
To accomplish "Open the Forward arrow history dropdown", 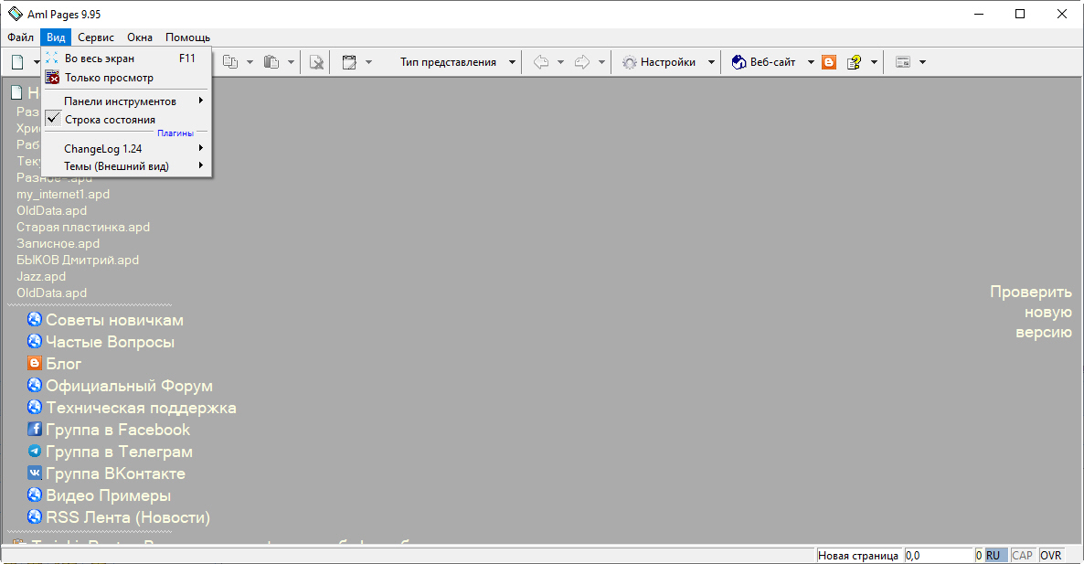I will pyautogui.click(x=601, y=62).
